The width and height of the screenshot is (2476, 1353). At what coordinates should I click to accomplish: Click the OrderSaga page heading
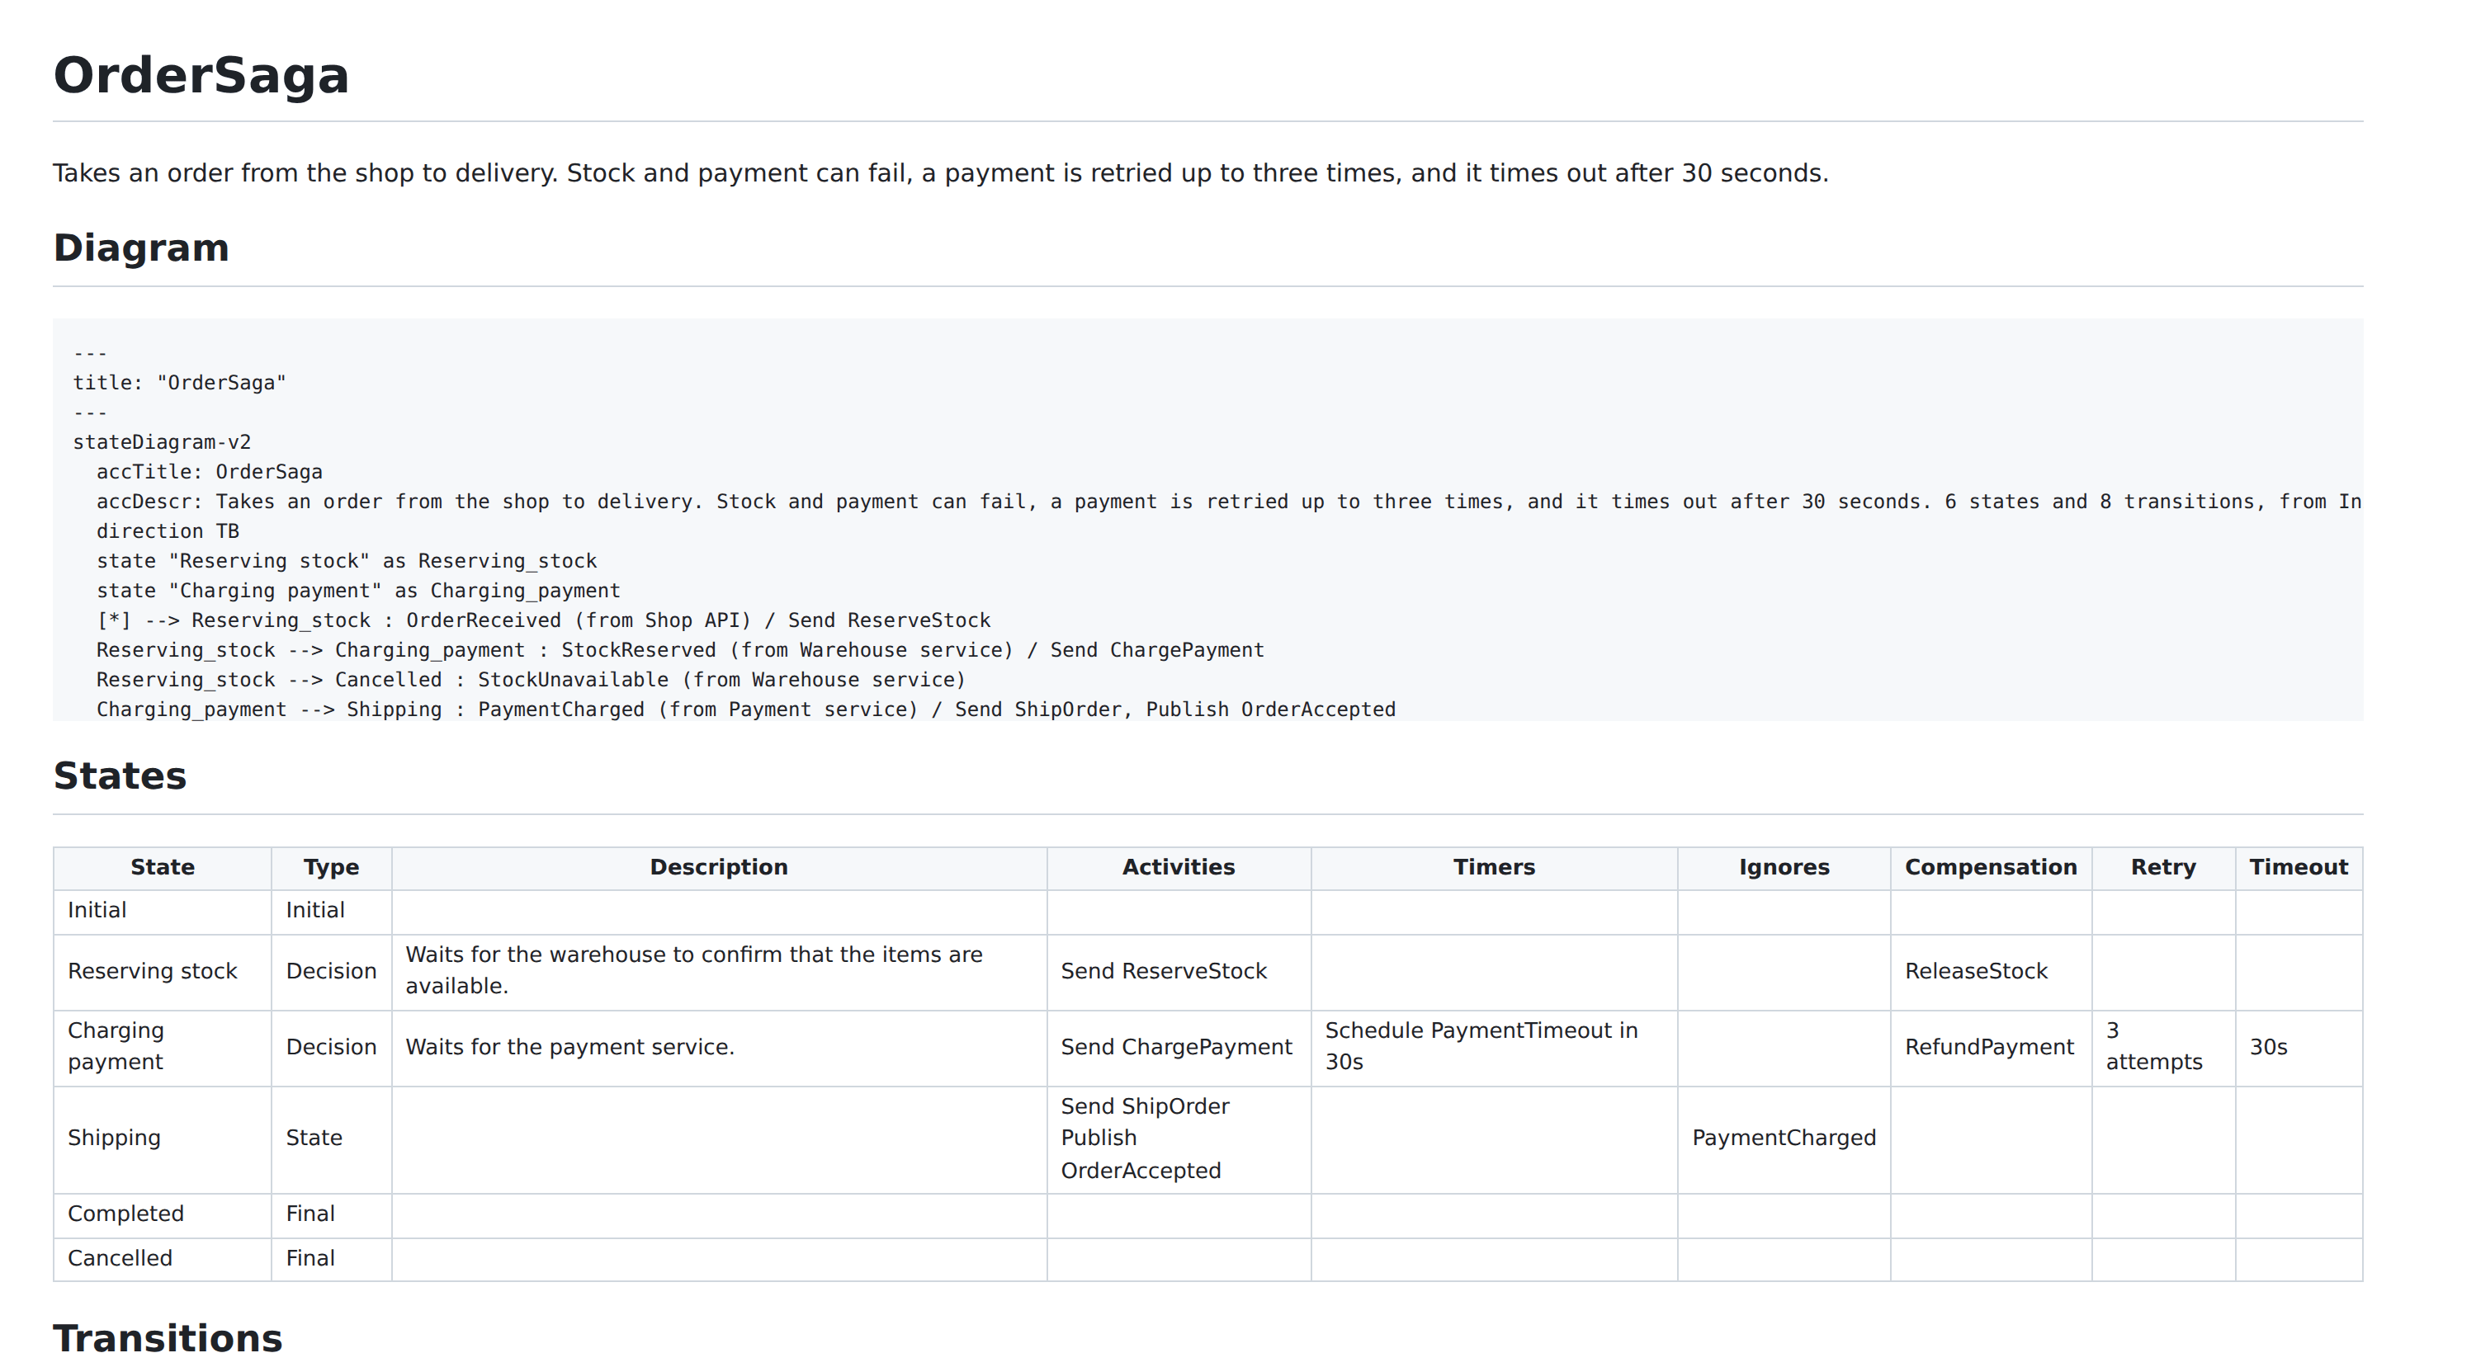click(201, 75)
